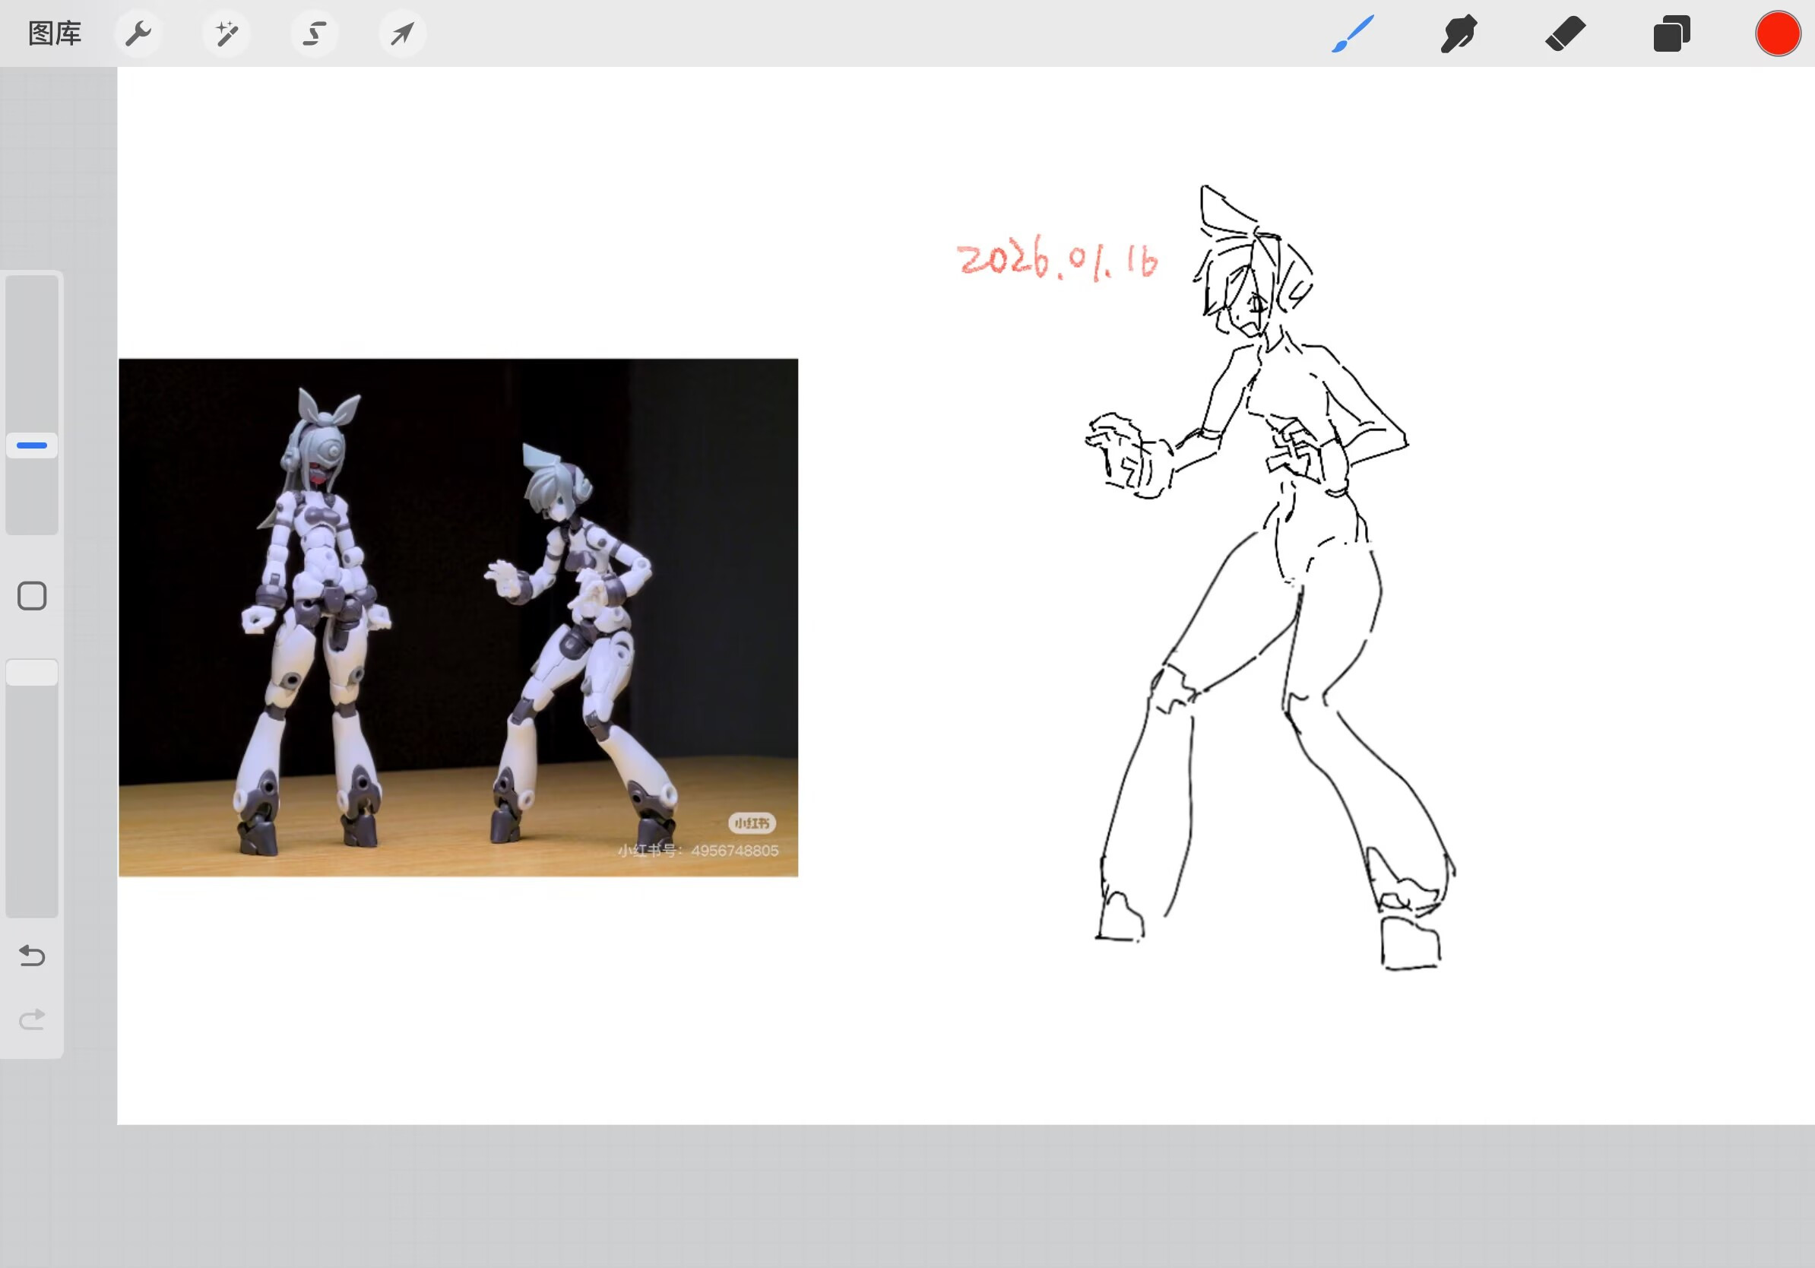Image resolution: width=1815 pixels, height=1268 pixels.
Task: Click the brush size slider handle
Action: pos(32,445)
